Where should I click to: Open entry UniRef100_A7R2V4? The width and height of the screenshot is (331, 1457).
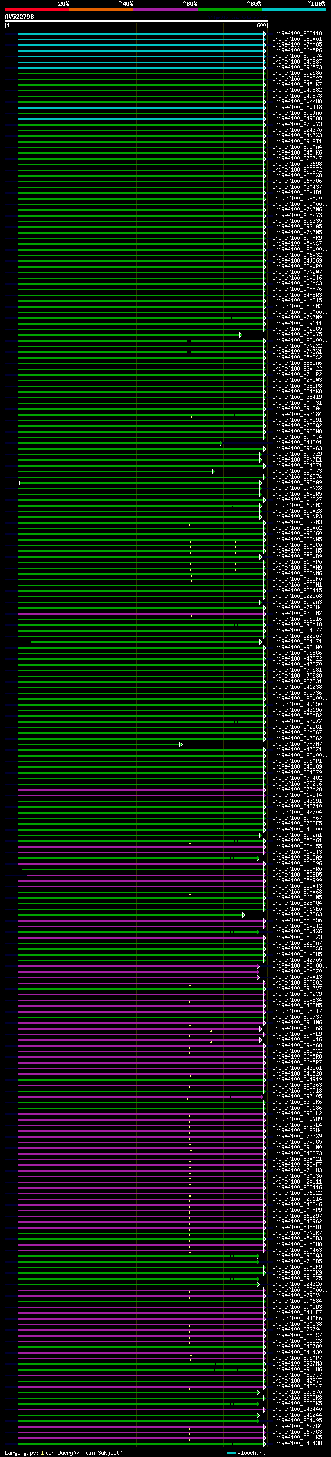pos(296,1295)
